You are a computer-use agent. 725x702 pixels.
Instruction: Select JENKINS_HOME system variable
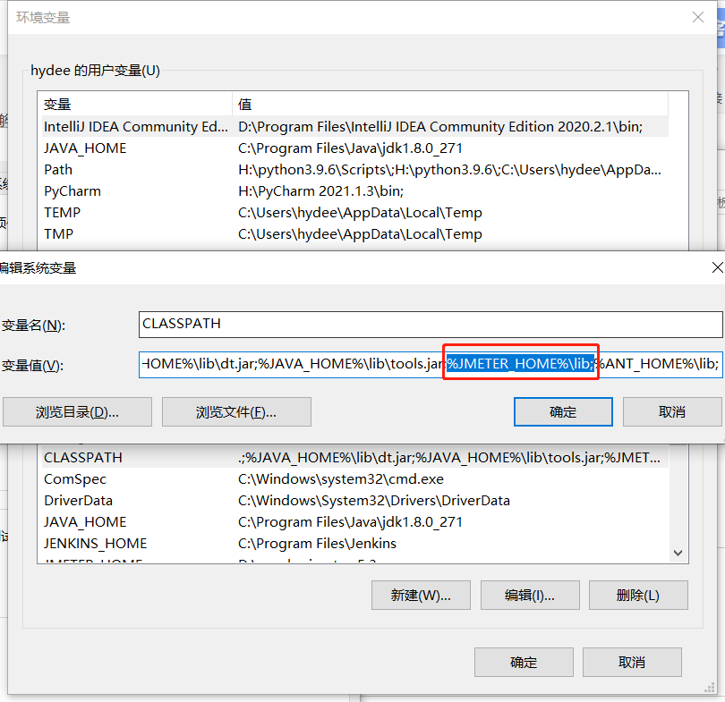tap(355, 544)
